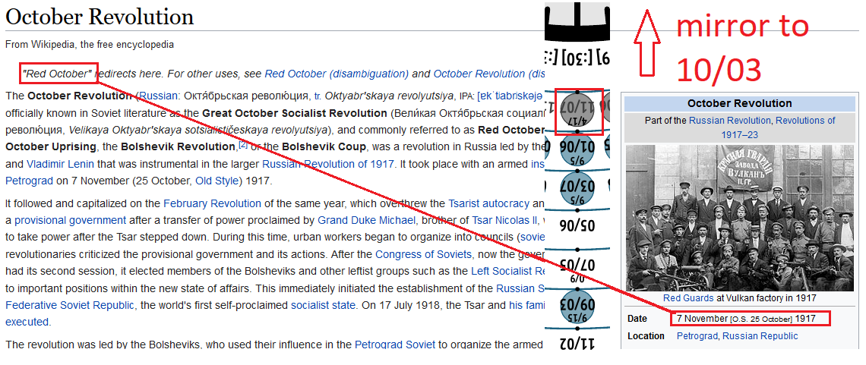Click 'at Vulkan factory in 1917' caption text
The height and width of the screenshot is (365, 866).
(766, 298)
